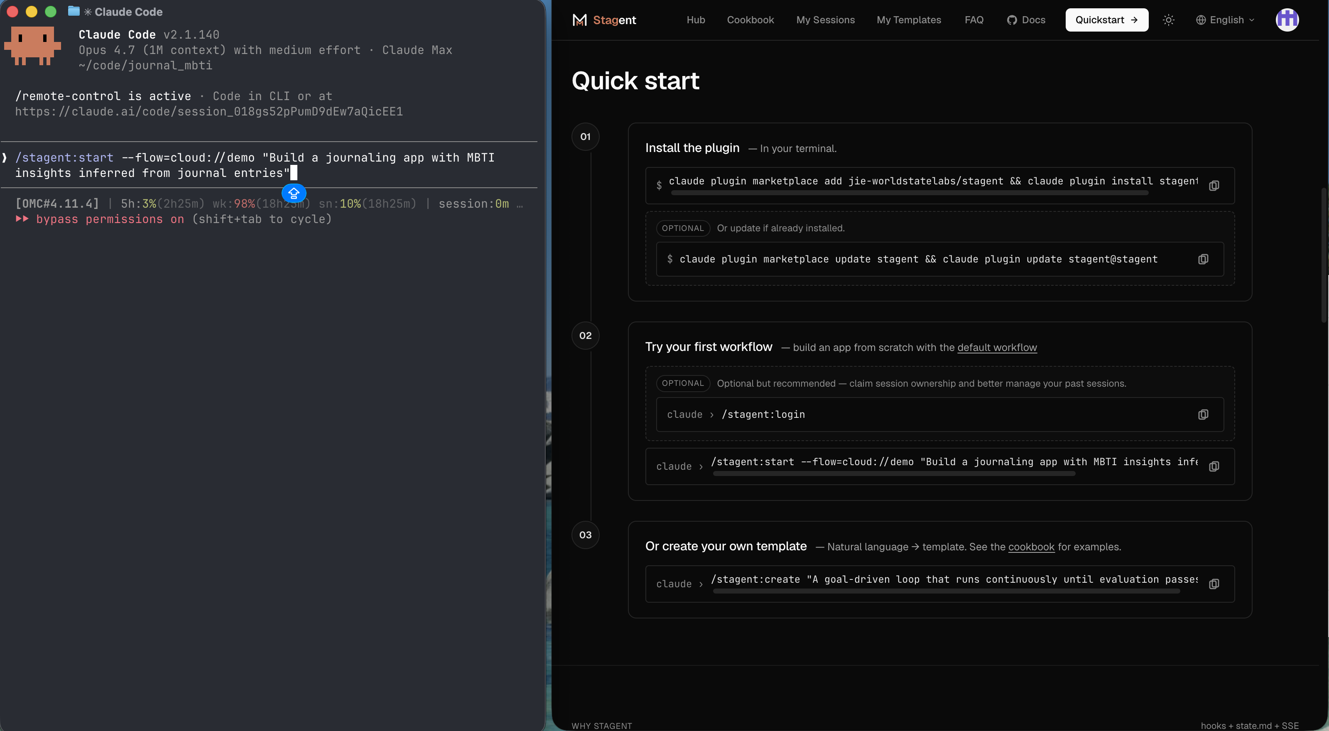This screenshot has height=731, width=1329.
Task: Click the step 03 number badge
Action: tap(585, 535)
